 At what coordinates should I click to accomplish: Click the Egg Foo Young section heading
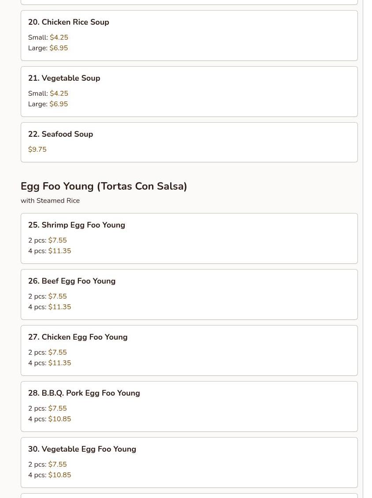pyautogui.click(x=104, y=186)
